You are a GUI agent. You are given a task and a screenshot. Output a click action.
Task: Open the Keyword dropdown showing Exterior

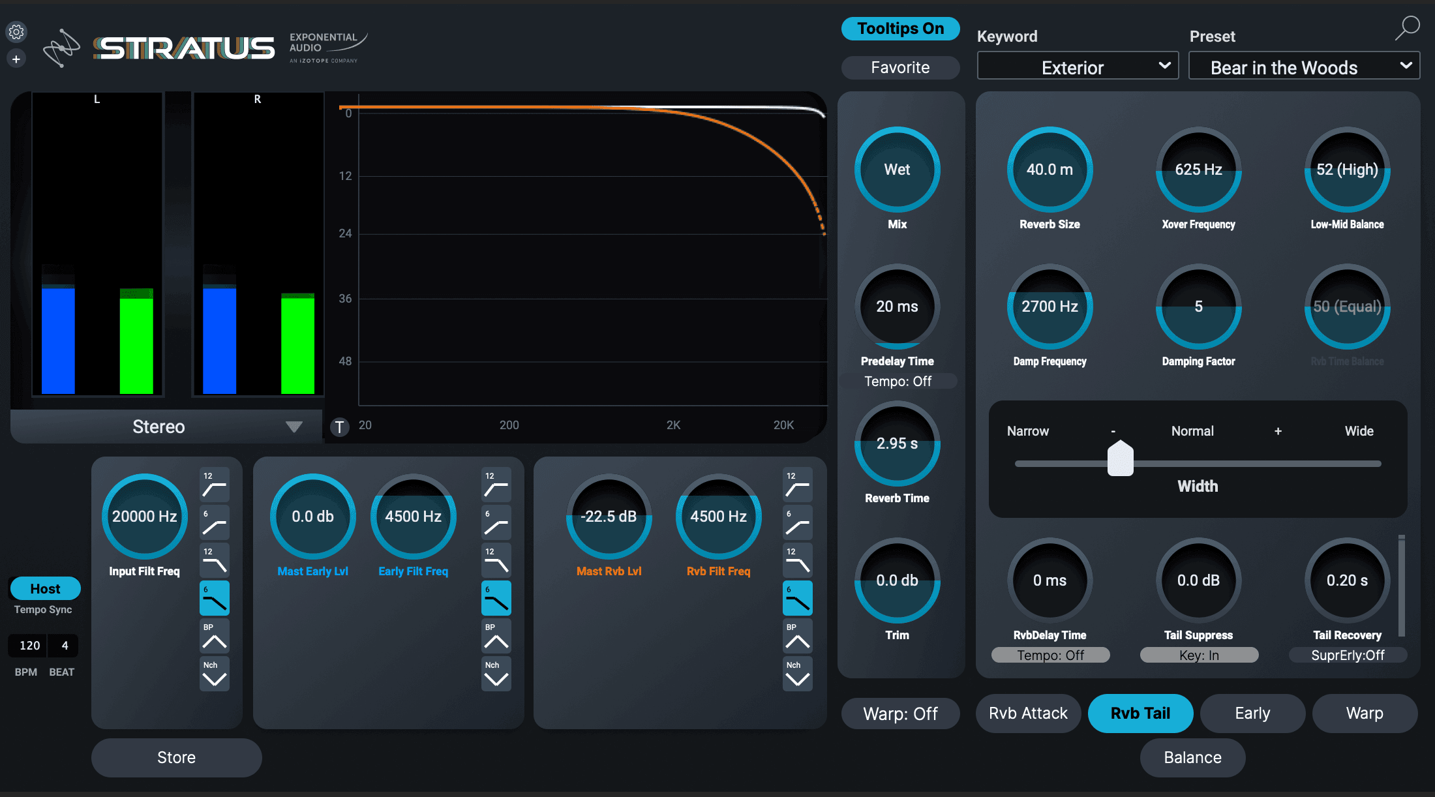[1078, 66]
